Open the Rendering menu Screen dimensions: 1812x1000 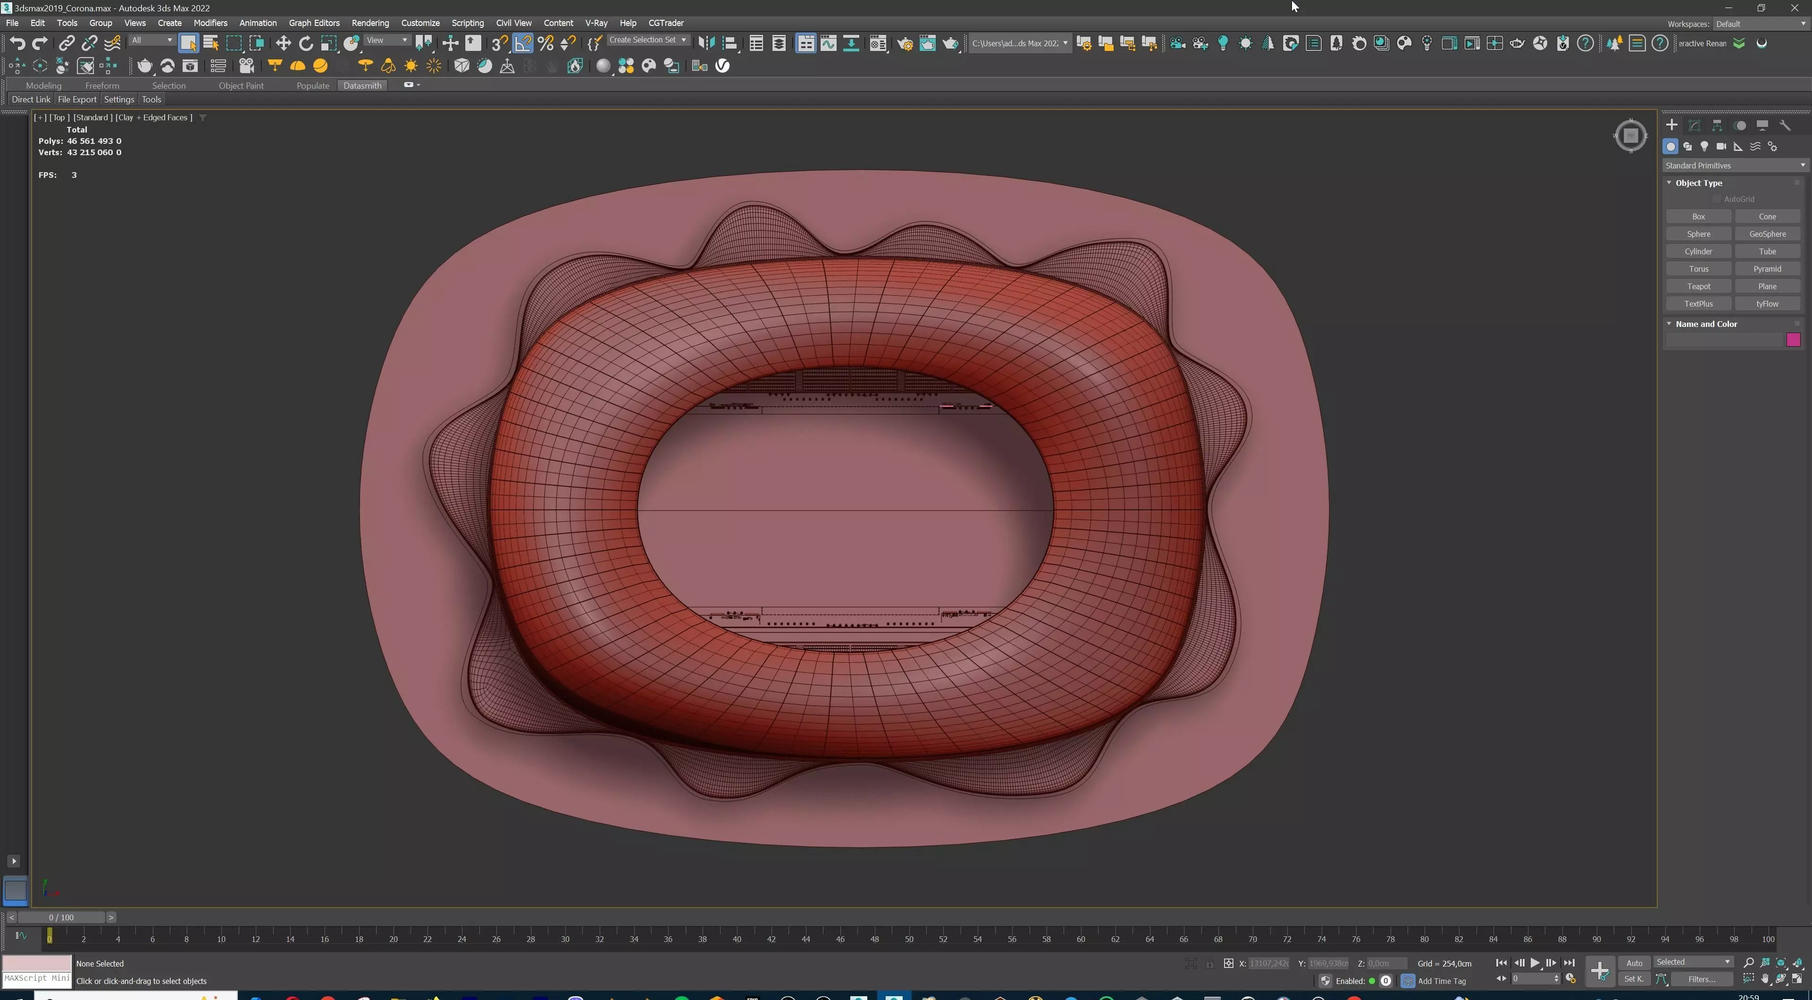(370, 23)
